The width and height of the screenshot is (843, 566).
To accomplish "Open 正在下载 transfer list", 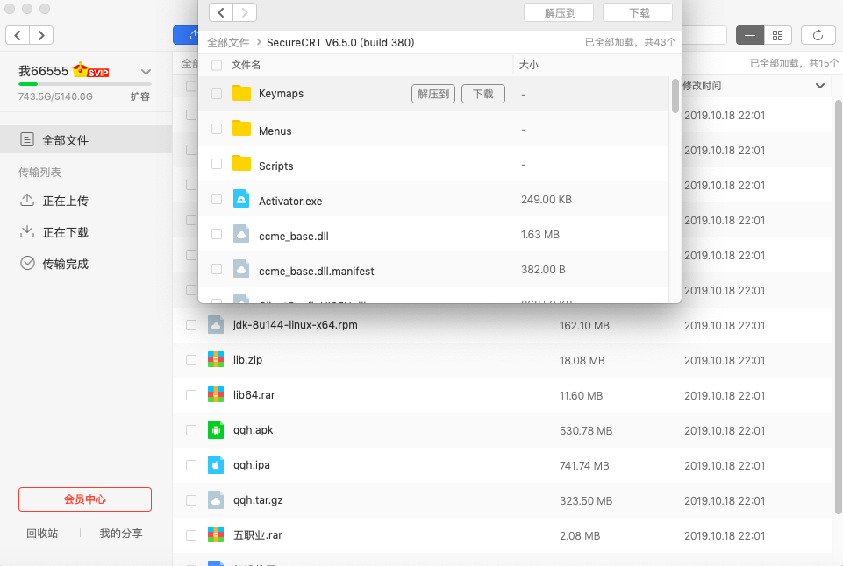I will point(54,232).
